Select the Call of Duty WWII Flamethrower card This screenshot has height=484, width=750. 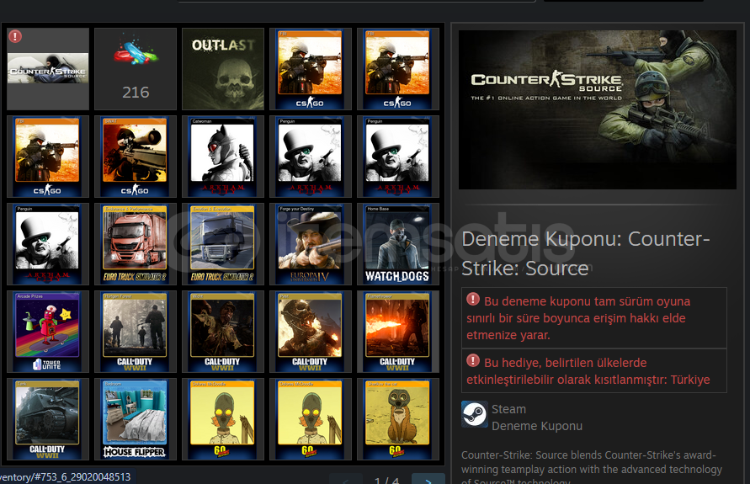pyautogui.click(x=398, y=332)
